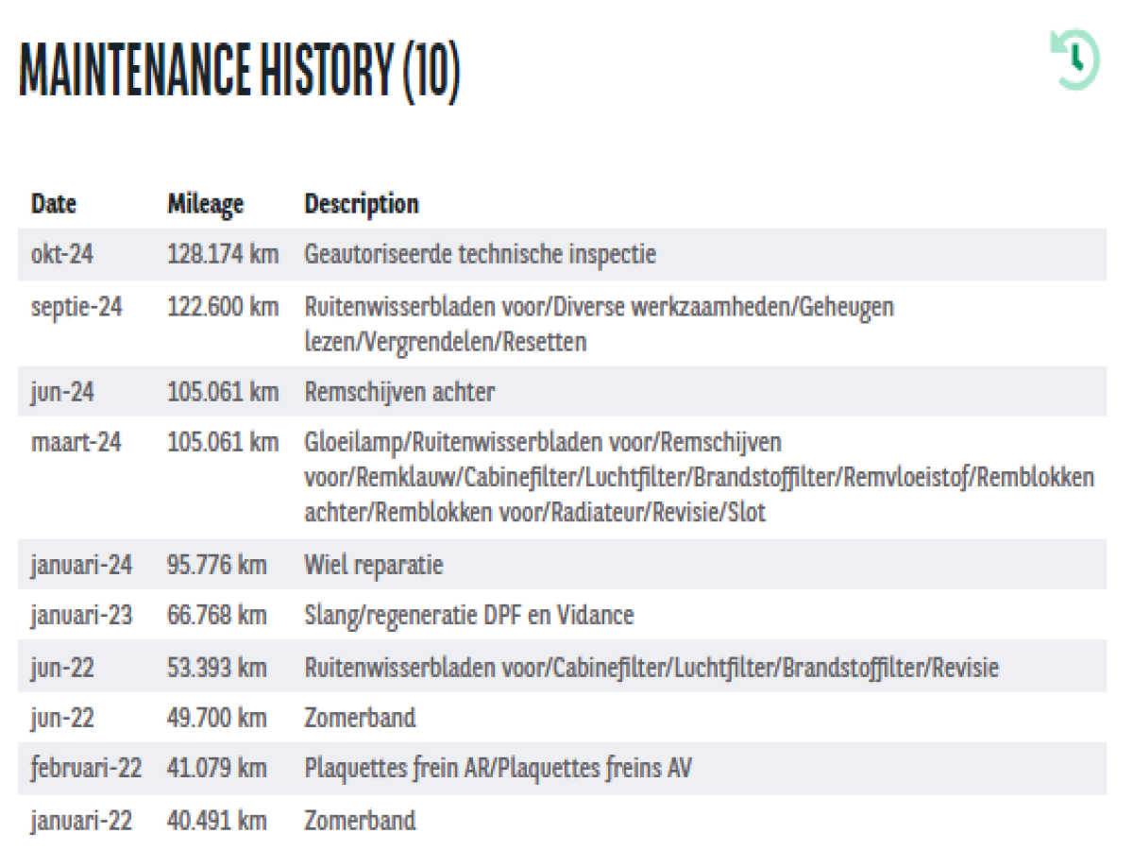Click the 122.600 km mileage value
1133x850 pixels.
pos(223,307)
